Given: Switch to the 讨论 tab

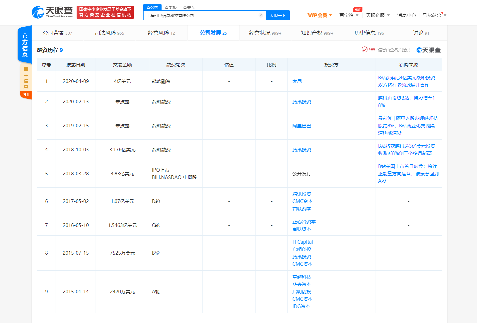Looking at the screenshot, I should (x=421, y=33).
